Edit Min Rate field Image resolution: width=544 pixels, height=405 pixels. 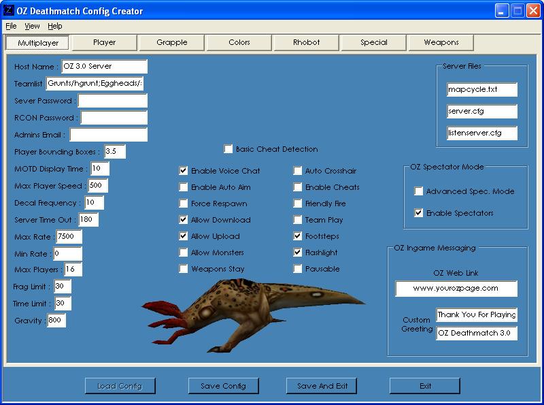pyautogui.click(x=67, y=254)
